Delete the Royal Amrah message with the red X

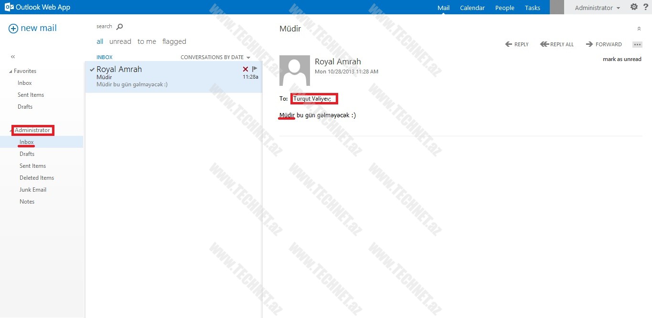[246, 69]
